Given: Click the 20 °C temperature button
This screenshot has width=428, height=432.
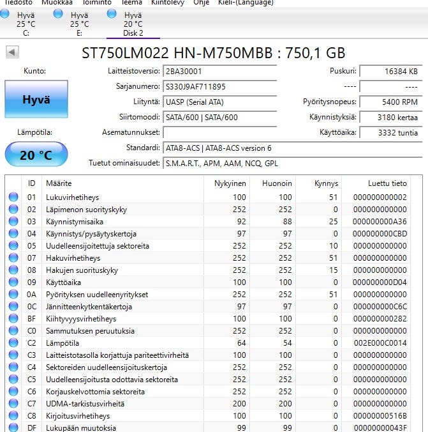Looking at the screenshot, I should click(x=36, y=155).
